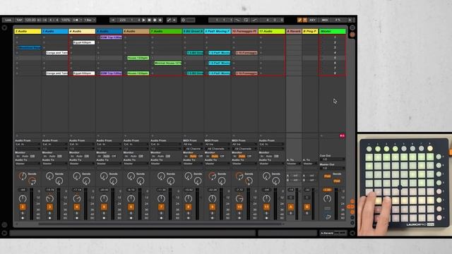Click track 2 Send A knob
This screenshot has width=452, height=254.
(23, 176)
